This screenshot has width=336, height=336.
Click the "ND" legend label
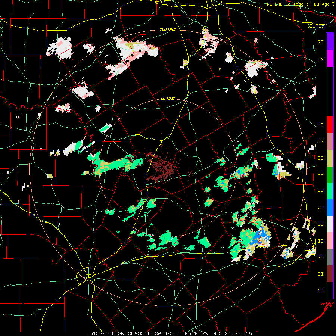[320, 291]
